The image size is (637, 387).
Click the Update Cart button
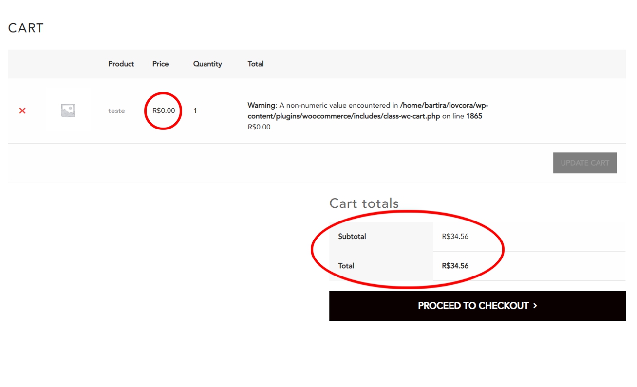click(585, 163)
